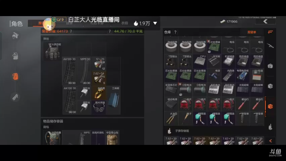Select the 7.62×39 US ammo

tap(171, 141)
